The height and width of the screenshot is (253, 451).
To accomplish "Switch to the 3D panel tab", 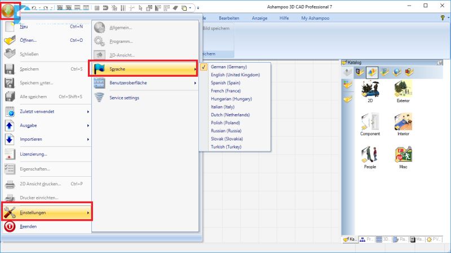I will pyautogui.click(x=383, y=239).
